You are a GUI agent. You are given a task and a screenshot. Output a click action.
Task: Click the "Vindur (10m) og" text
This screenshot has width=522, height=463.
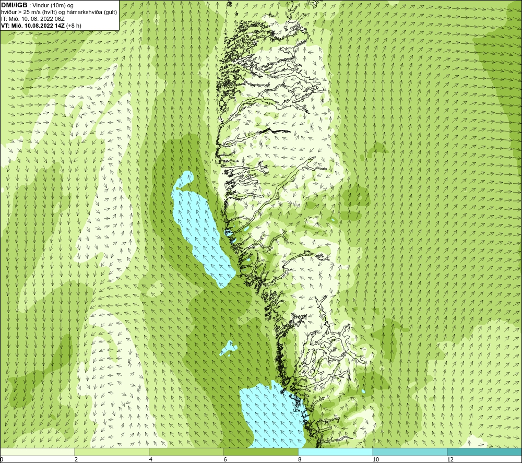54,5
